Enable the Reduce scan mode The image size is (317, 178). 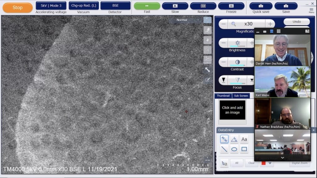pyautogui.click(x=203, y=6)
